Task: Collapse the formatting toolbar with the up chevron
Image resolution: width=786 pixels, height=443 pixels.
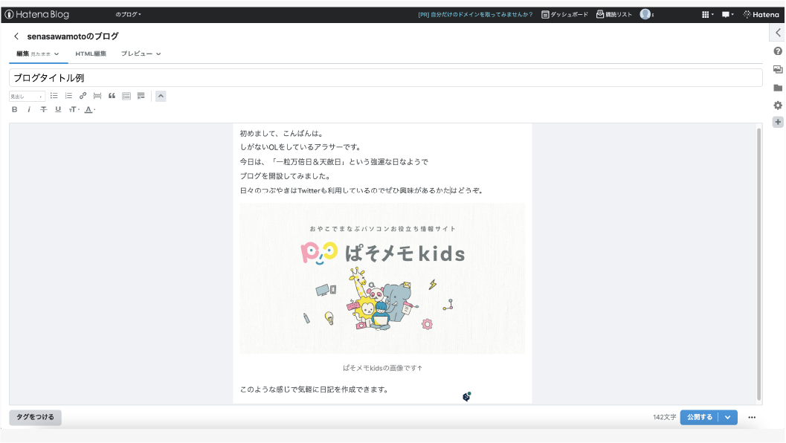Action: (x=161, y=96)
